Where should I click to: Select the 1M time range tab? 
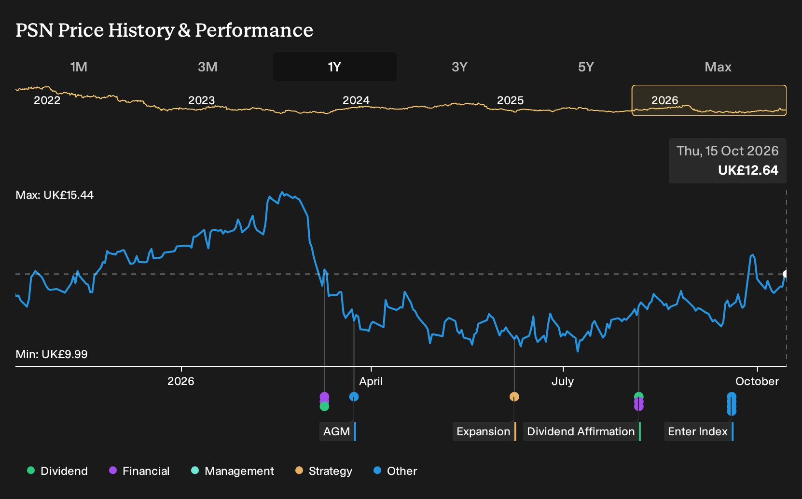pos(79,67)
